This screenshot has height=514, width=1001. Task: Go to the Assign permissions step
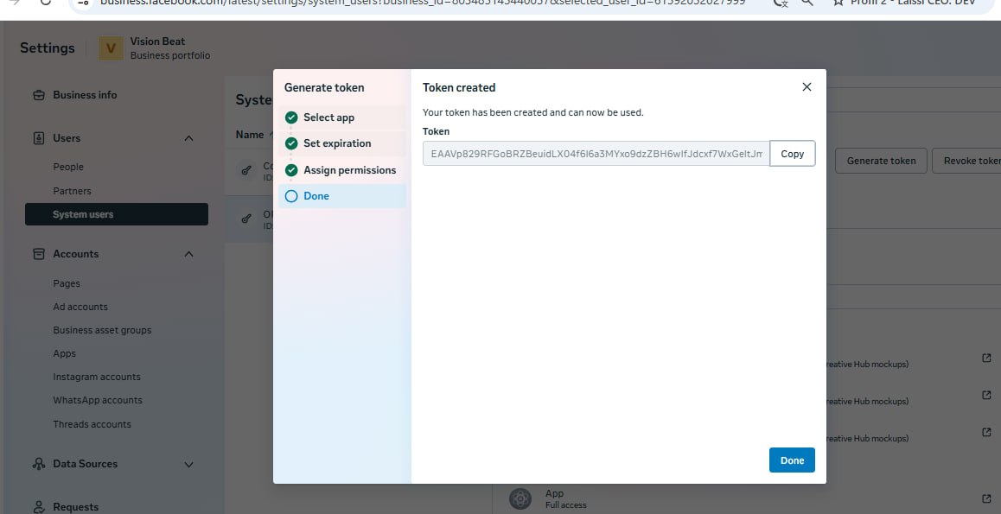342,170
